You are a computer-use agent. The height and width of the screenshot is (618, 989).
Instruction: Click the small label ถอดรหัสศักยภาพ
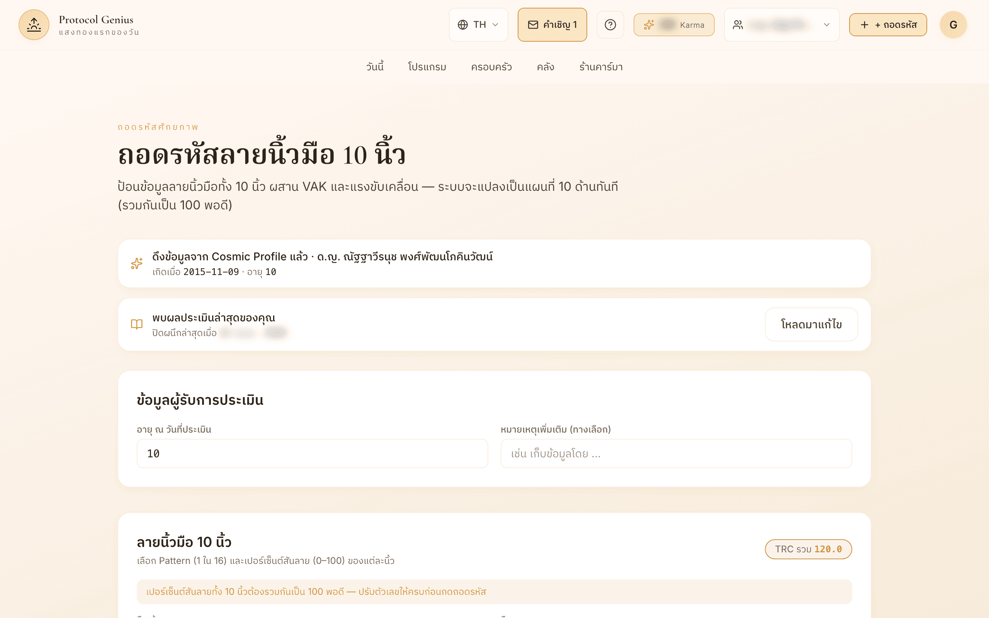[x=158, y=127]
